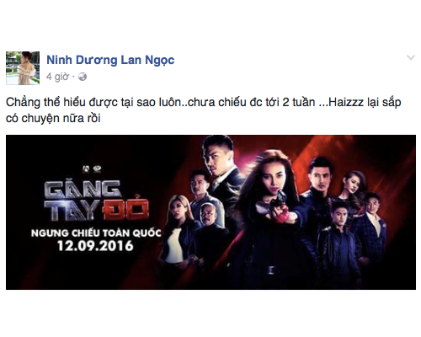Click the Ninh Dương Lan Ngọc name link

point(110,60)
